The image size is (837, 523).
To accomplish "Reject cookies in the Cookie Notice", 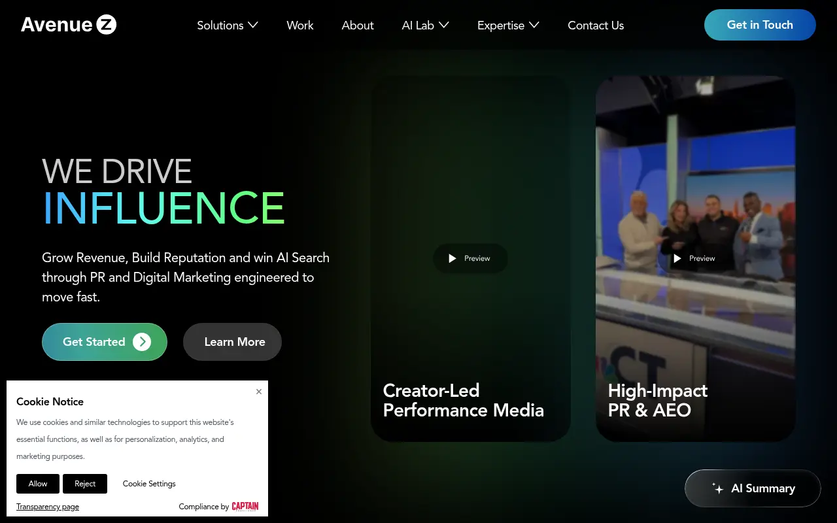I will pos(85,484).
